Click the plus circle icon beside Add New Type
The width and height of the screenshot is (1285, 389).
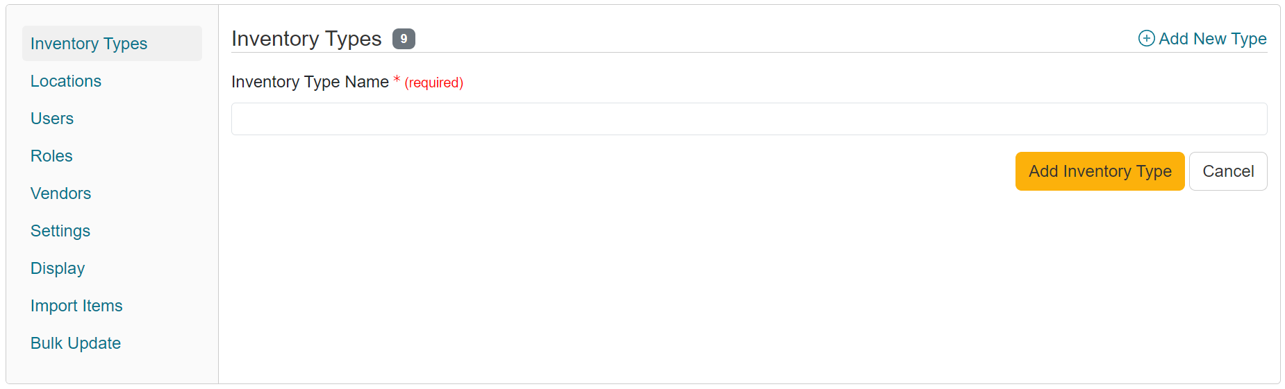1146,39
